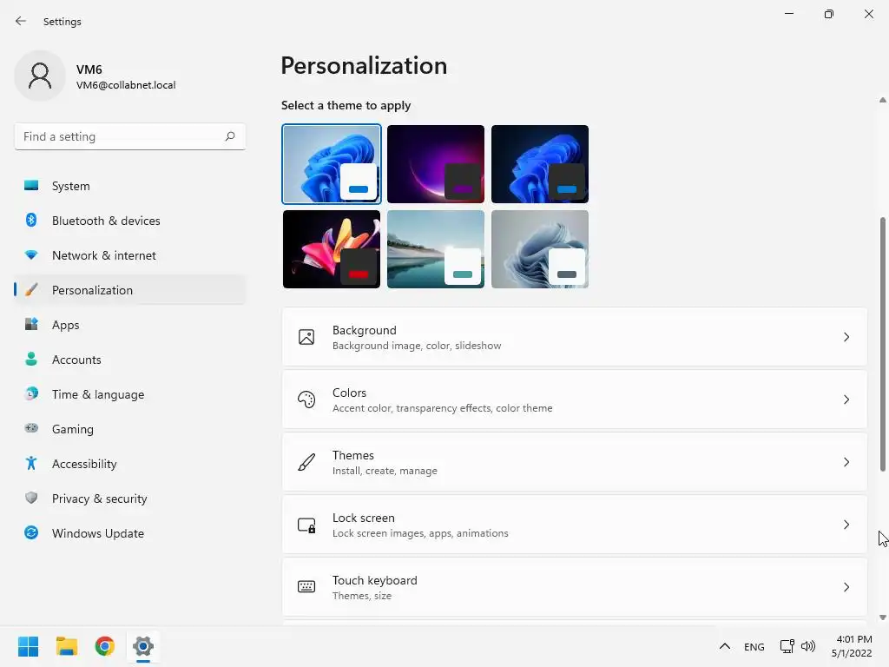This screenshot has width=889, height=667.
Task: Expand the Colors settings chevron
Action: [846, 400]
